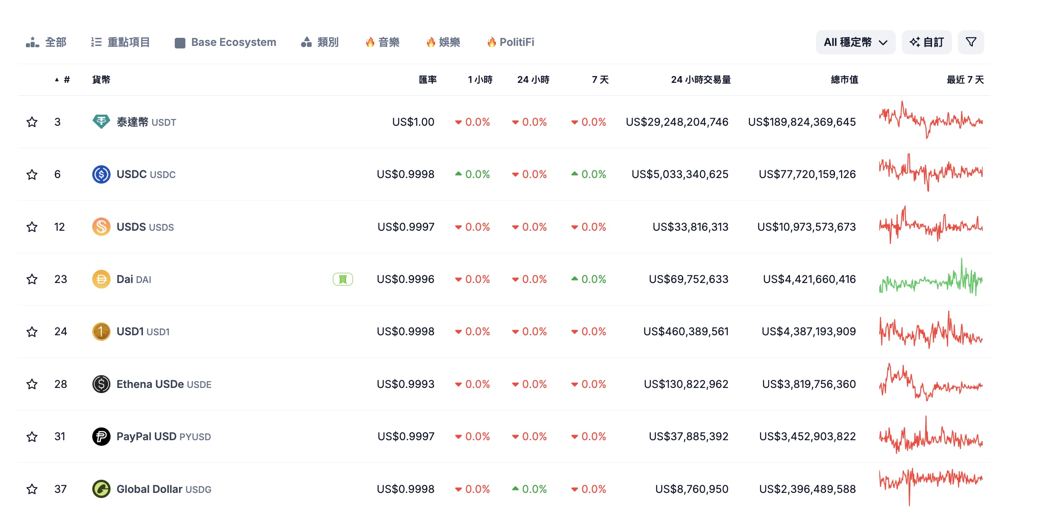Click Global Dollar volume US$8,760,950
Screen dimensions: 1040x515
[692, 489]
